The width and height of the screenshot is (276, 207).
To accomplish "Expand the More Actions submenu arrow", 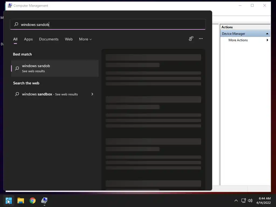I will (267, 40).
